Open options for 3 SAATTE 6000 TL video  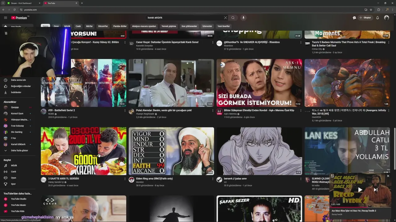[125, 179]
